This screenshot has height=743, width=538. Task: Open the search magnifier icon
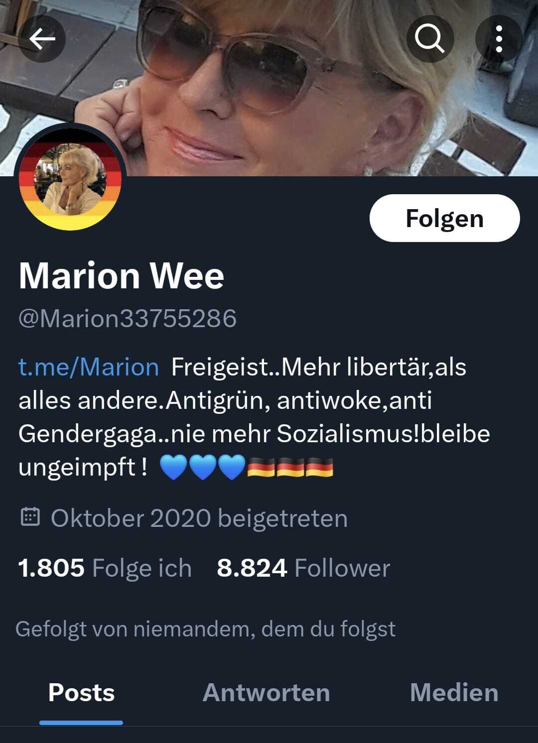430,39
